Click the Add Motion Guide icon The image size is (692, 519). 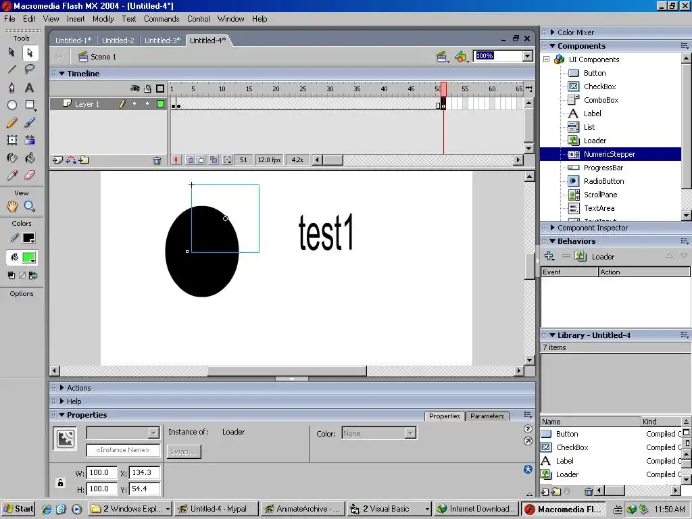click(70, 159)
